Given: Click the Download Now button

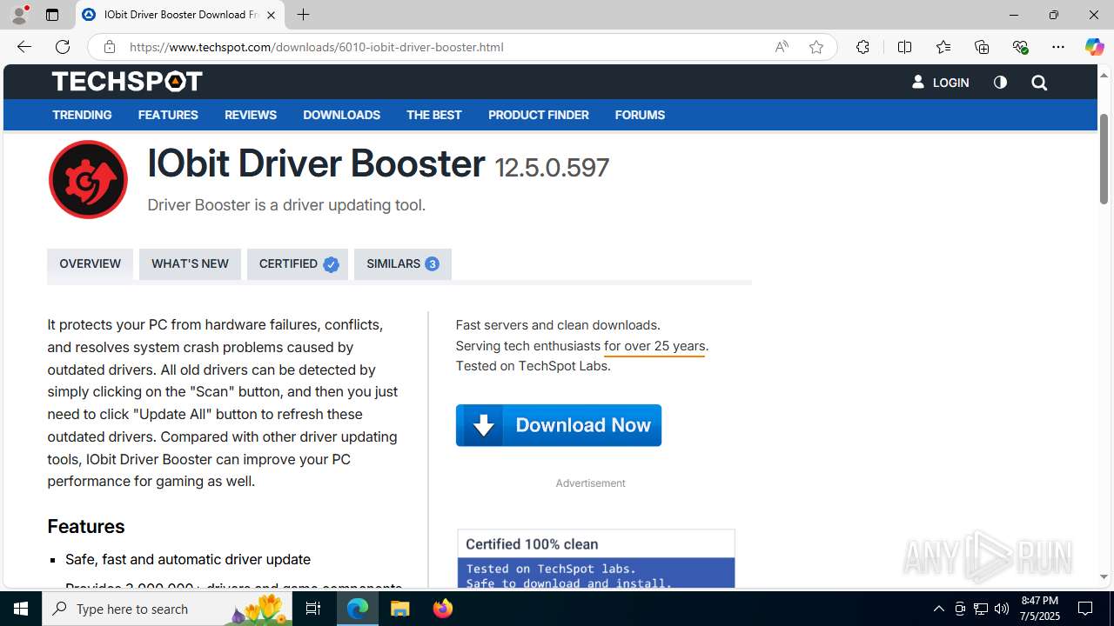Looking at the screenshot, I should 559,425.
